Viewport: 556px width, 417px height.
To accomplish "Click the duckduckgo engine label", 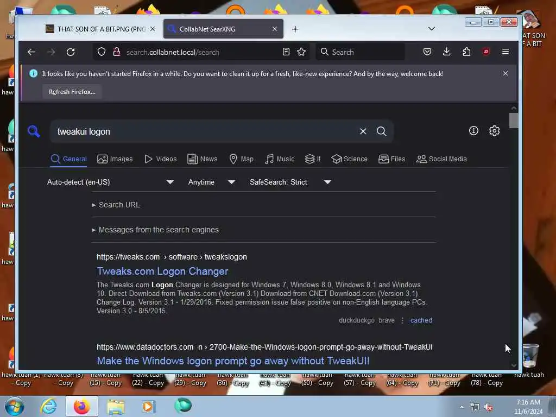I will click(x=356, y=320).
